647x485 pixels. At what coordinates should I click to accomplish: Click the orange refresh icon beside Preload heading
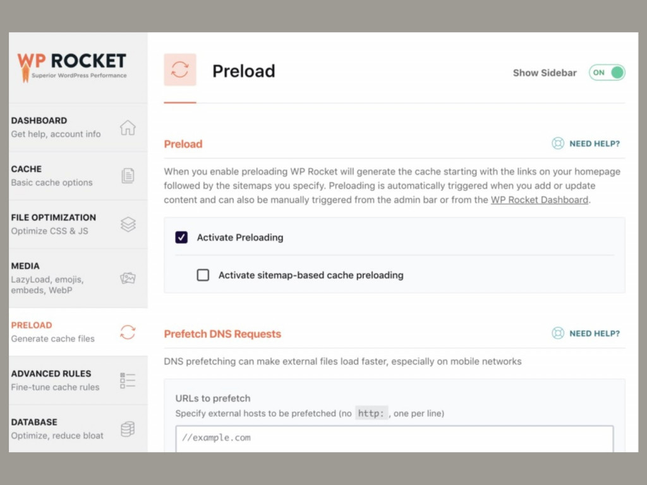coord(180,70)
